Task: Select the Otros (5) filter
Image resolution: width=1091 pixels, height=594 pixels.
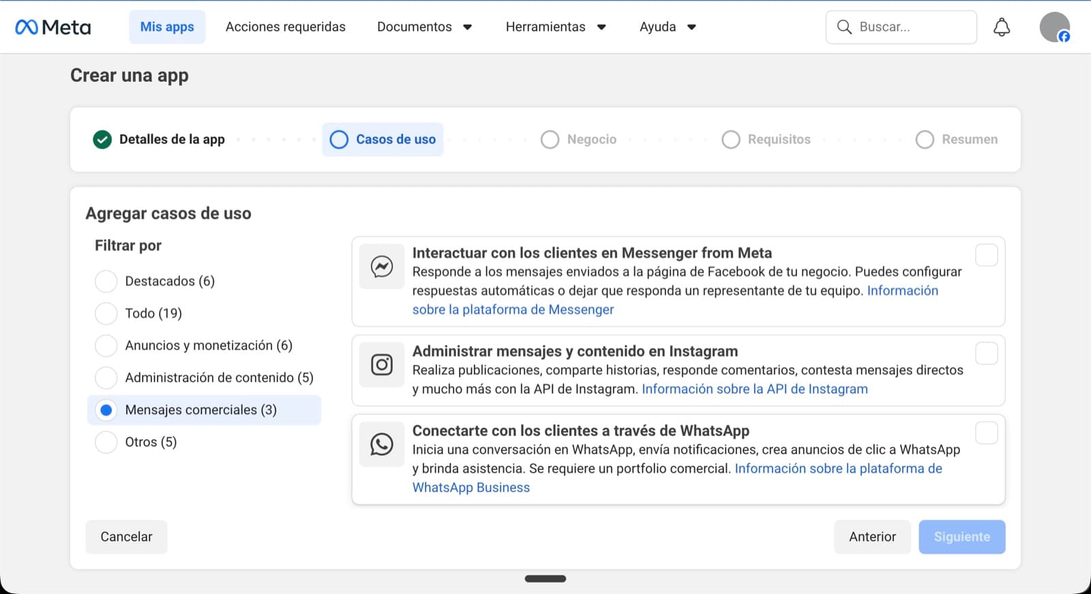Action: pos(204,442)
